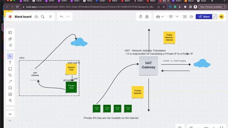Start presentation mode play icon

(185, 17)
